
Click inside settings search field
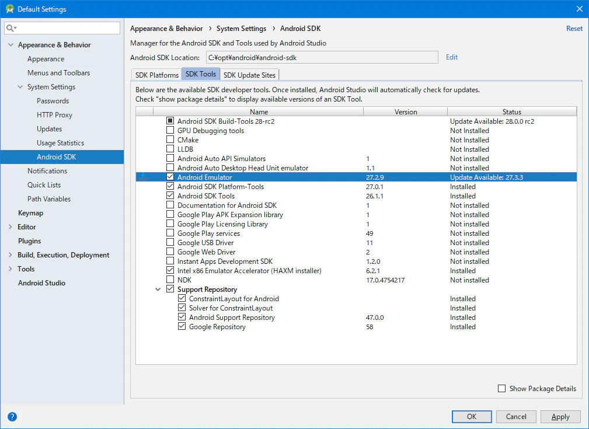pos(62,28)
